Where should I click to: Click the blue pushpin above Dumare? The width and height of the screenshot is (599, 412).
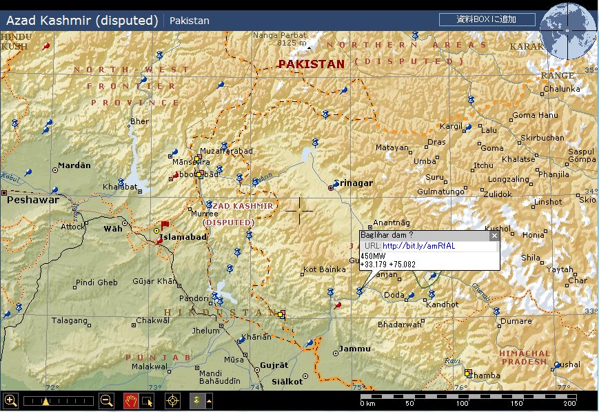click(496, 311)
